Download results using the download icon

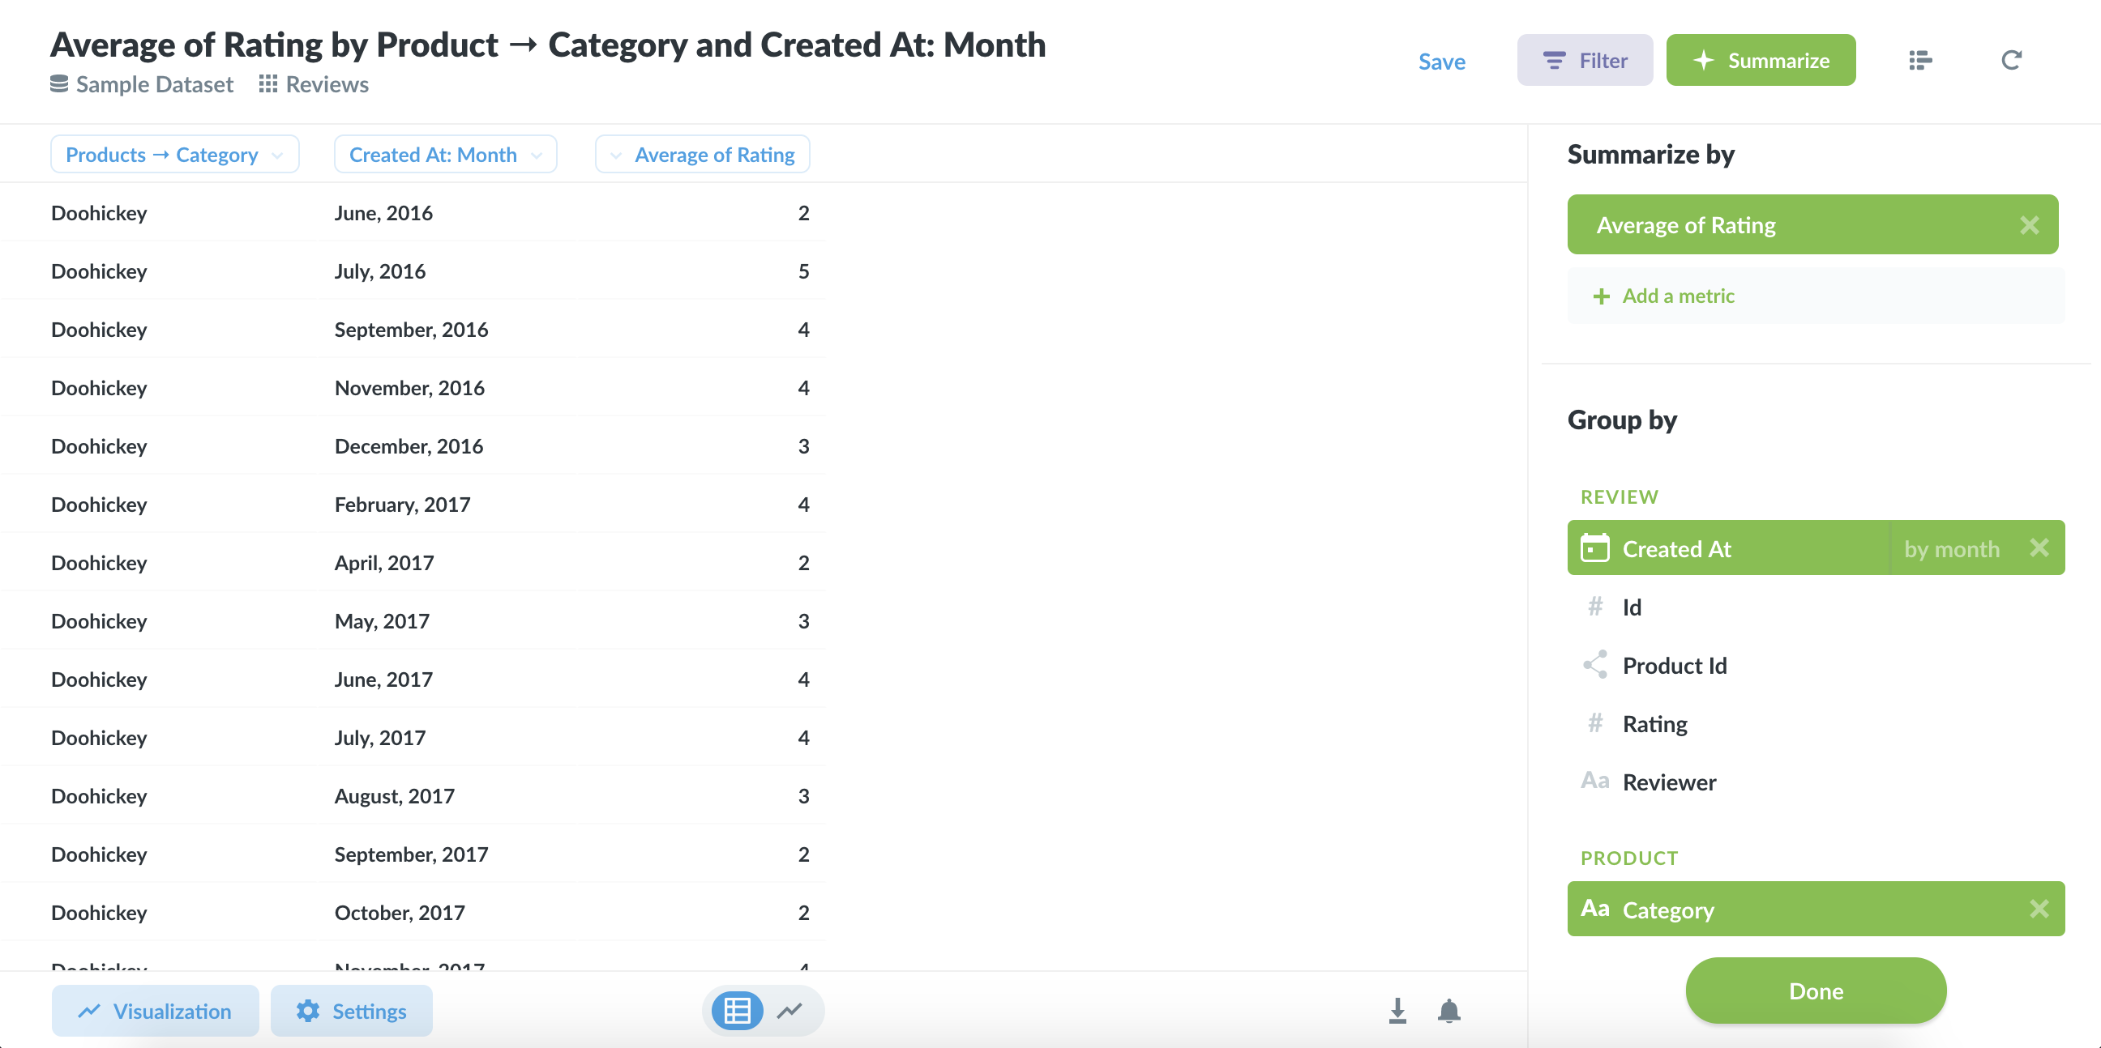pos(1397,1011)
